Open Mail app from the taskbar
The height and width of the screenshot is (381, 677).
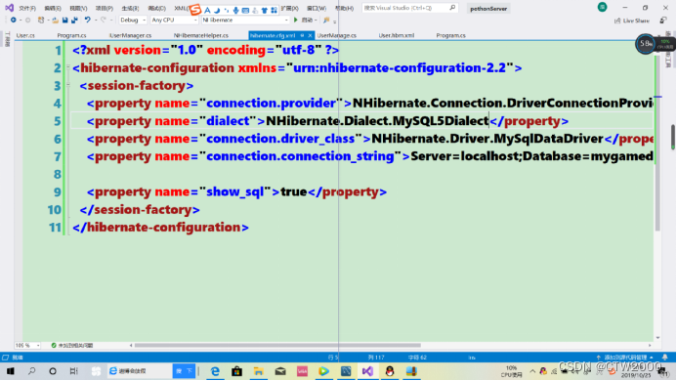[x=280, y=371]
